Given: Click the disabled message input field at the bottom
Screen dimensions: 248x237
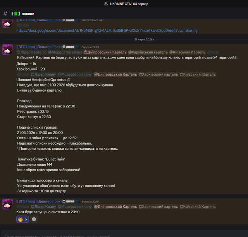Looking at the screenshot, I should tap(124, 234).
